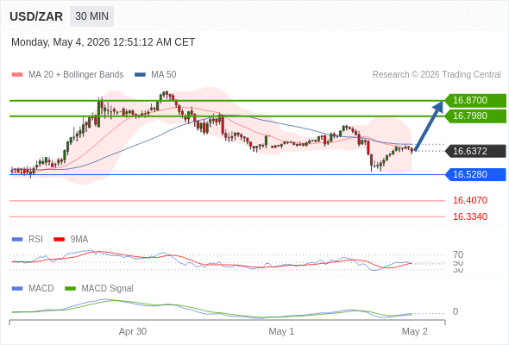Select the May 1 date axis label
Screen dimensions: 509x345
click(281, 331)
